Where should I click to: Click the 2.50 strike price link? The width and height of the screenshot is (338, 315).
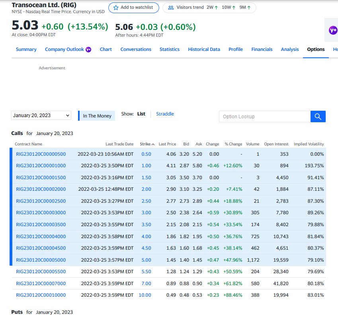(x=146, y=201)
